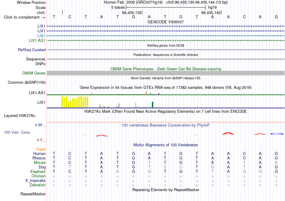
Task: Open the OMIM Genes track label
Action: (34, 73)
